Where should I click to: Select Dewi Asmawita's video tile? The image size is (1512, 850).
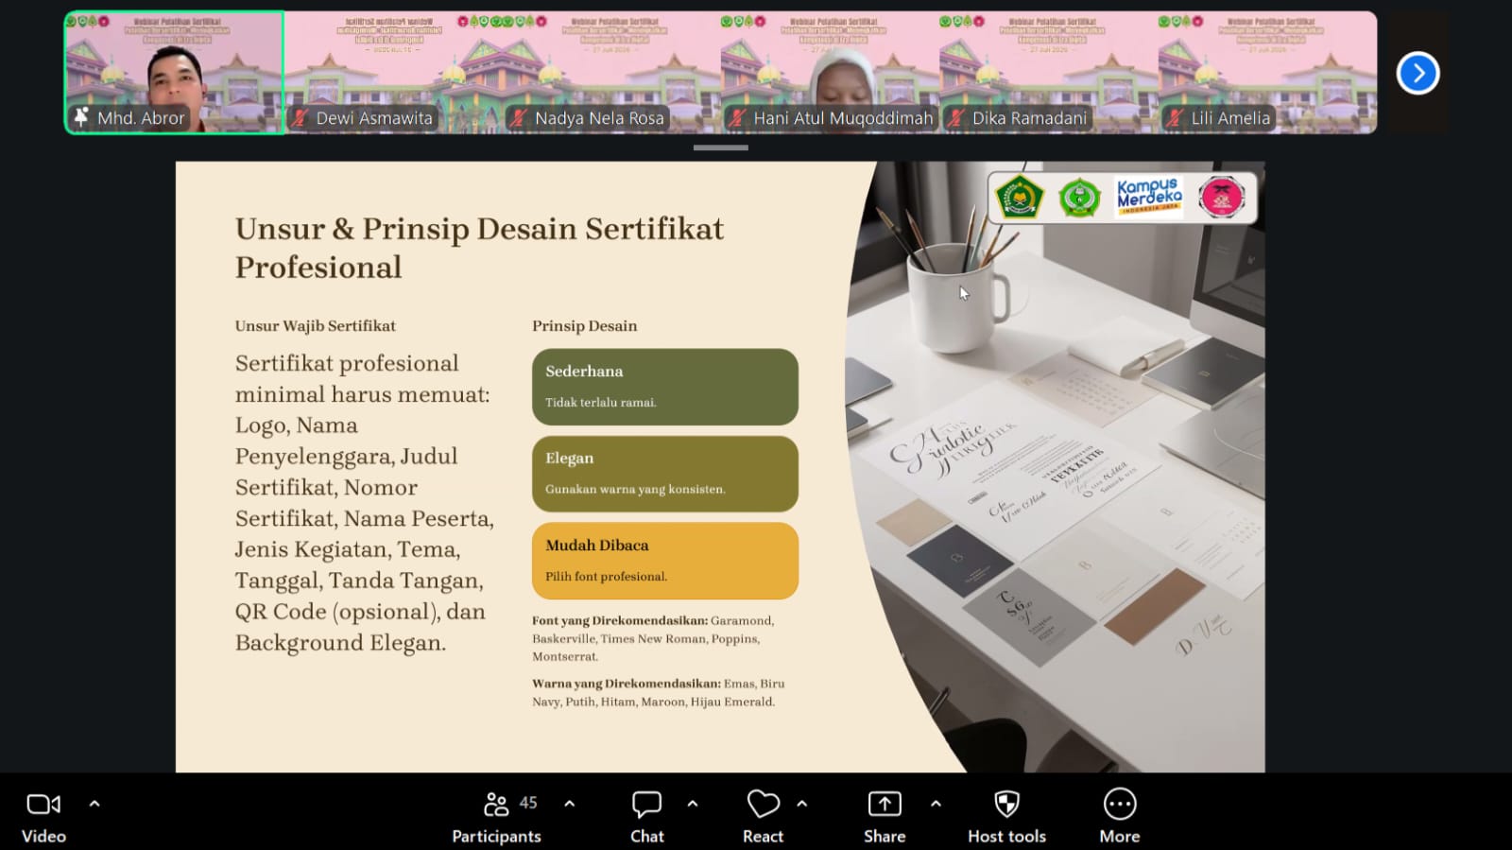[x=393, y=73]
